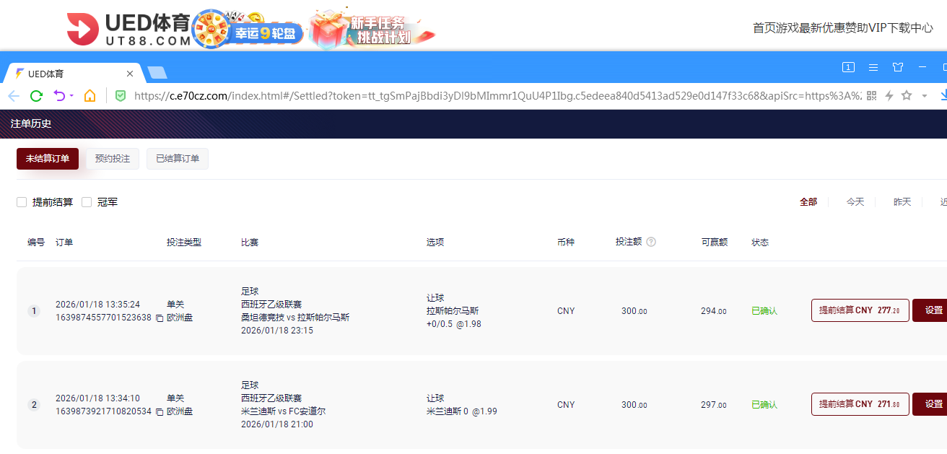Select the 预约投注 tab

(113, 159)
